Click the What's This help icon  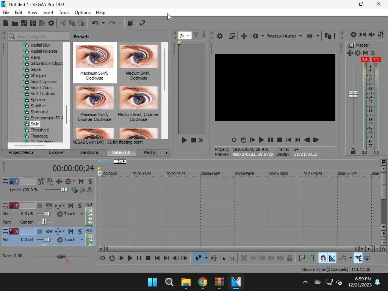[142, 23]
